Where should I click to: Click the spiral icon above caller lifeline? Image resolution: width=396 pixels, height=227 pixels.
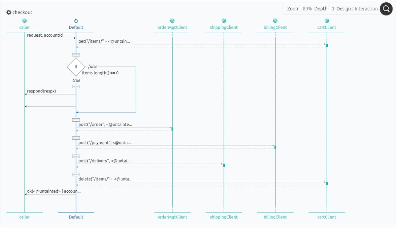[x=24, y=20]
